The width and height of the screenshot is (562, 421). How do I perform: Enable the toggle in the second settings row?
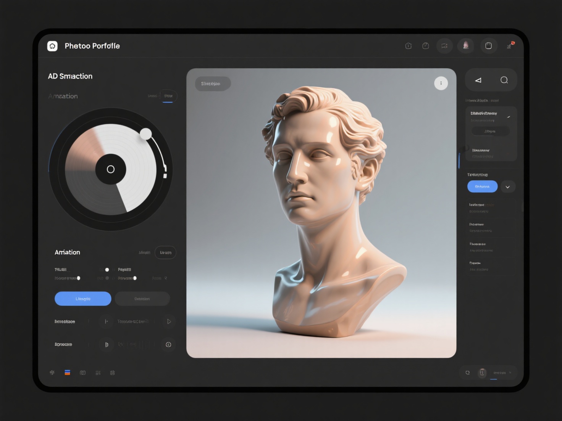(79, 278)
